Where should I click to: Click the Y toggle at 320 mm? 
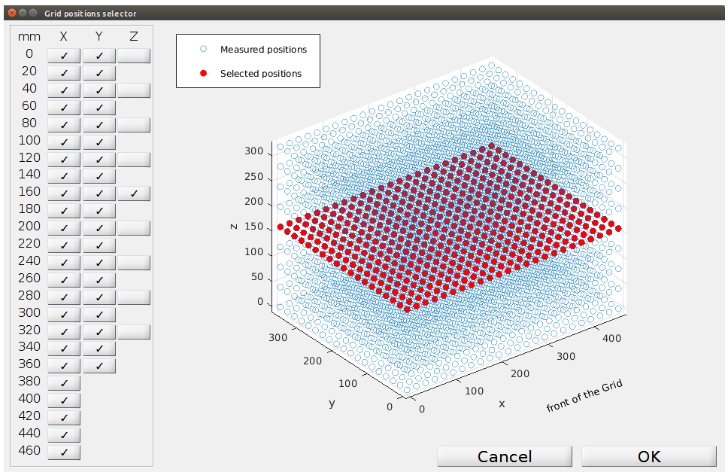click(x=99, y=331)
